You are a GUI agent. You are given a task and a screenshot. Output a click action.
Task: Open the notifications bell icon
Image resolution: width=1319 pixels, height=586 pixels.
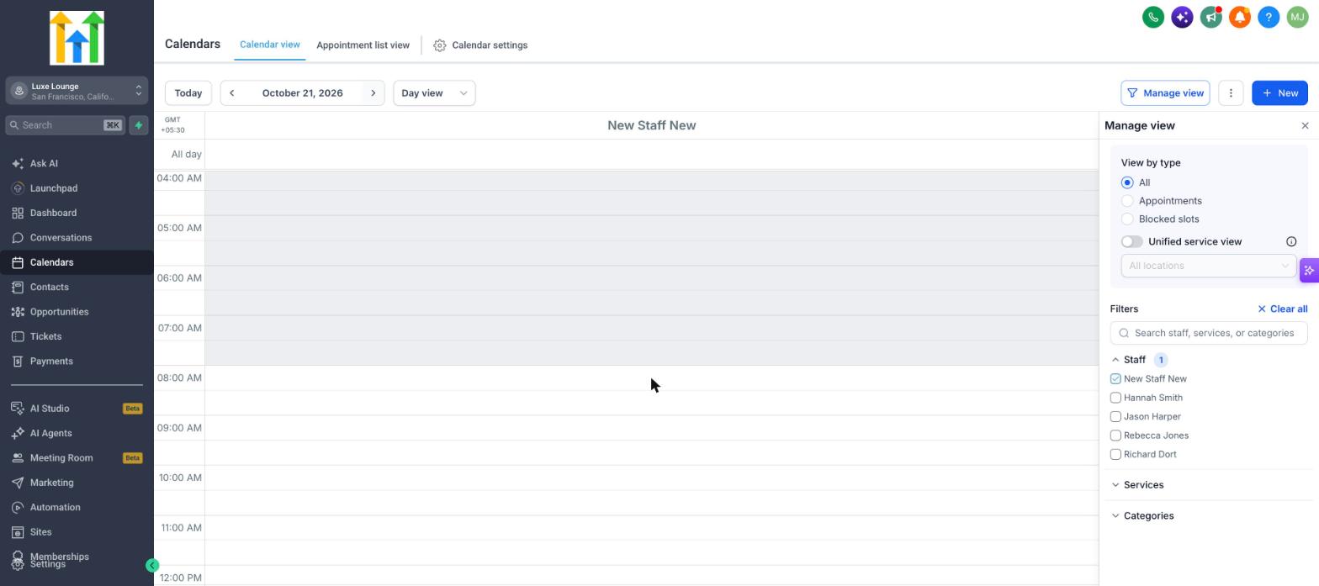(x=1240, y=17)
